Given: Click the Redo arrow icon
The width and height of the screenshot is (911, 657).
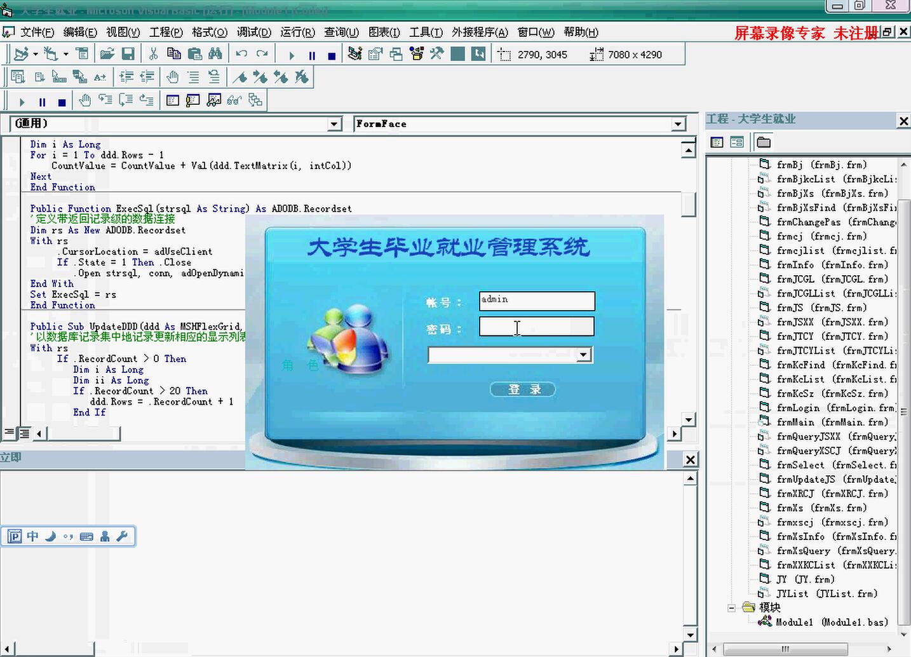Looking at the screenshot, I should [262, 54].
